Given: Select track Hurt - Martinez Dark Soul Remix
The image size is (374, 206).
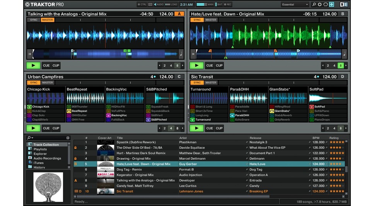Looking at the screenshot, I should pyautogui.click(x=141, y=153).
